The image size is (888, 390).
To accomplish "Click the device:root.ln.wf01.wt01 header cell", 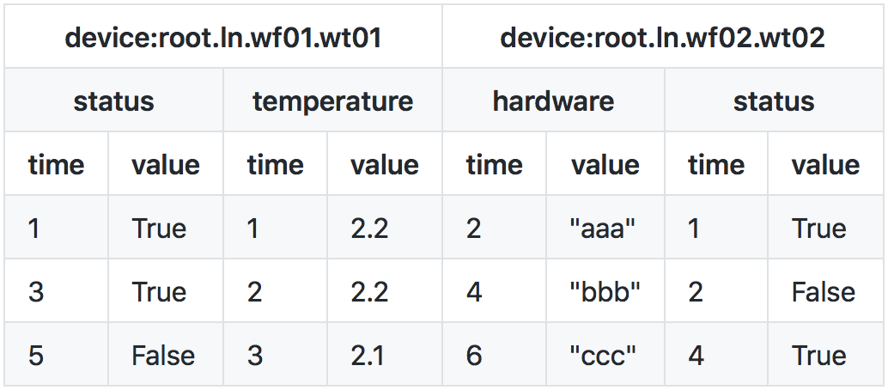I will pyautogui.click(x=223, y=38).
